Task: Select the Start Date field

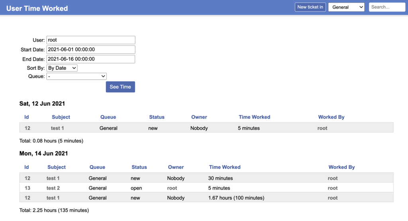Action: [91, 49]
